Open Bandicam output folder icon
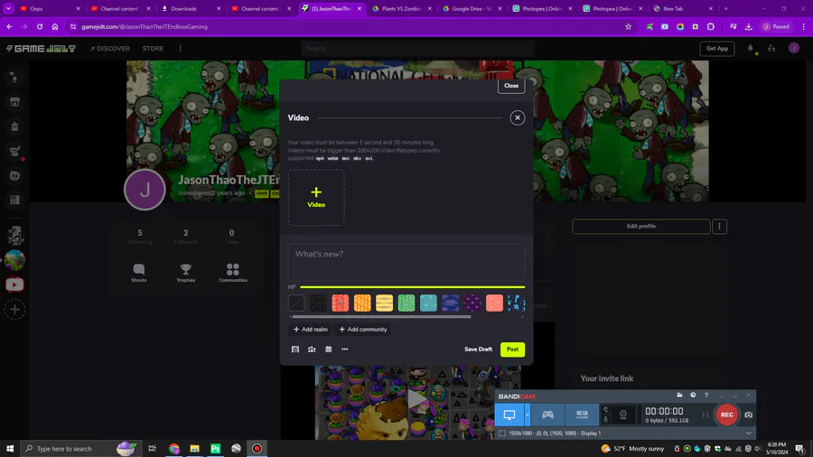This screenshot has height=457, width=813. pyautogui.click(x=679, y=396)
